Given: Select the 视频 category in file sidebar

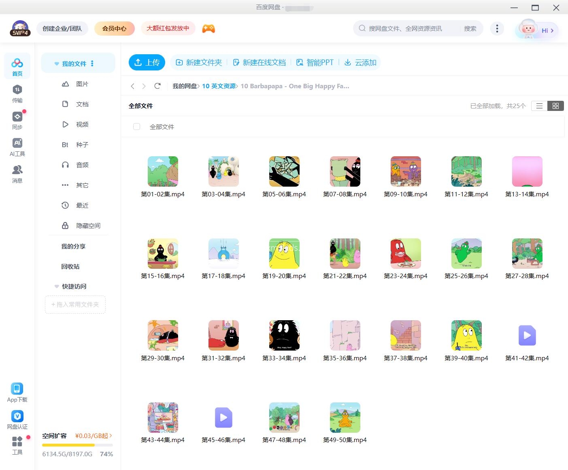Looking at the screenshot, I should [82, 124].
